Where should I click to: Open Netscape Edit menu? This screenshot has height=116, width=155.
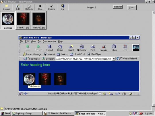click(27, 42)
